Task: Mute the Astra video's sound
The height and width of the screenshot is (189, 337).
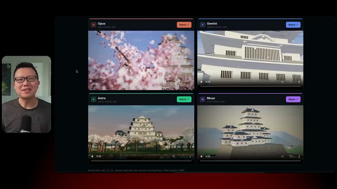Action: point(173,156)
